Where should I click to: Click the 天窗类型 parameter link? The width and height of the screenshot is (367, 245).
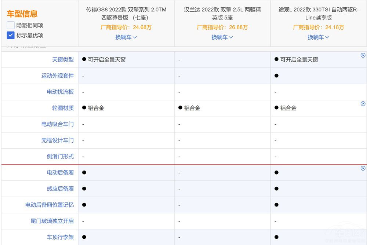point(63,59)
